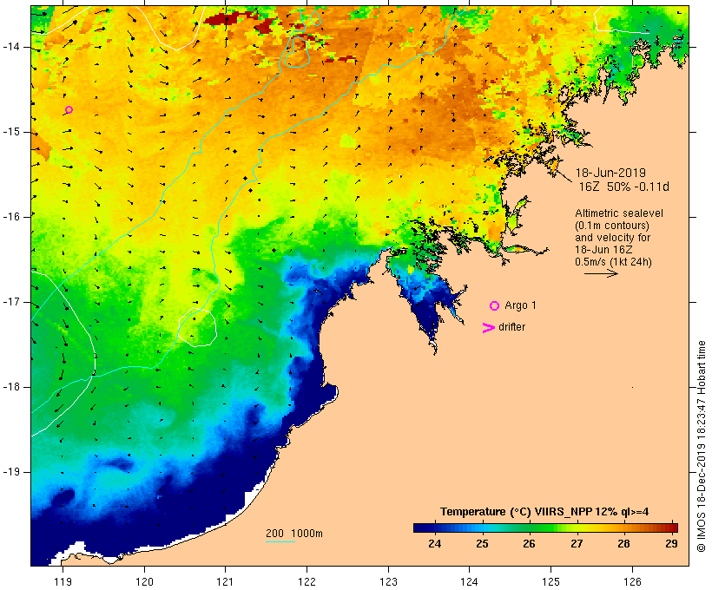This screenshot has height=590, width=712.
Task: Click the '18-Jun 16Z' caption line
Action: 603,250
